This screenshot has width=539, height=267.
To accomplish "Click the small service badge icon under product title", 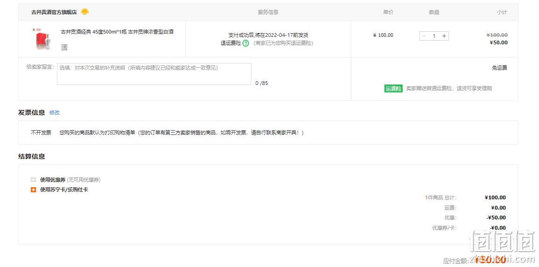I will tap(64, 48).
